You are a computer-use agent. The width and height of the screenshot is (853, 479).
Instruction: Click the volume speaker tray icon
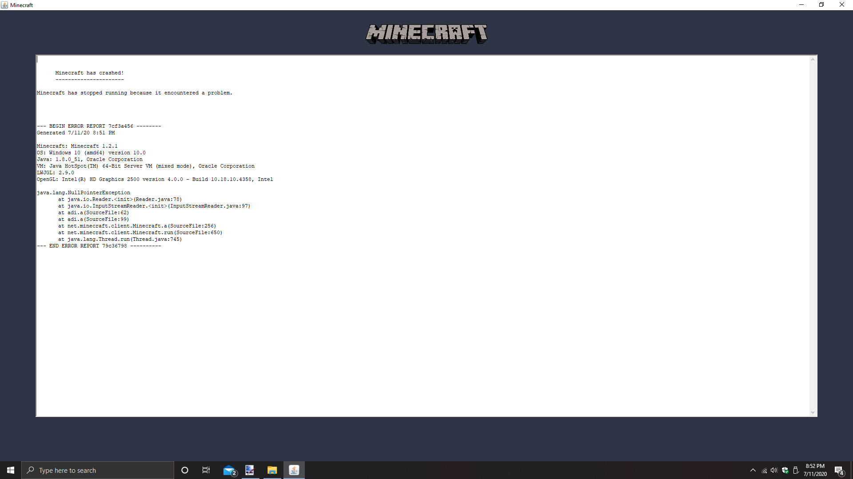pyautogui.click(x=774, y=470)
